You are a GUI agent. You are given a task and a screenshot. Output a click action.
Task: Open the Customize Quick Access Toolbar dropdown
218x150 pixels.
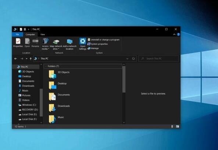[x=29, y=29]
